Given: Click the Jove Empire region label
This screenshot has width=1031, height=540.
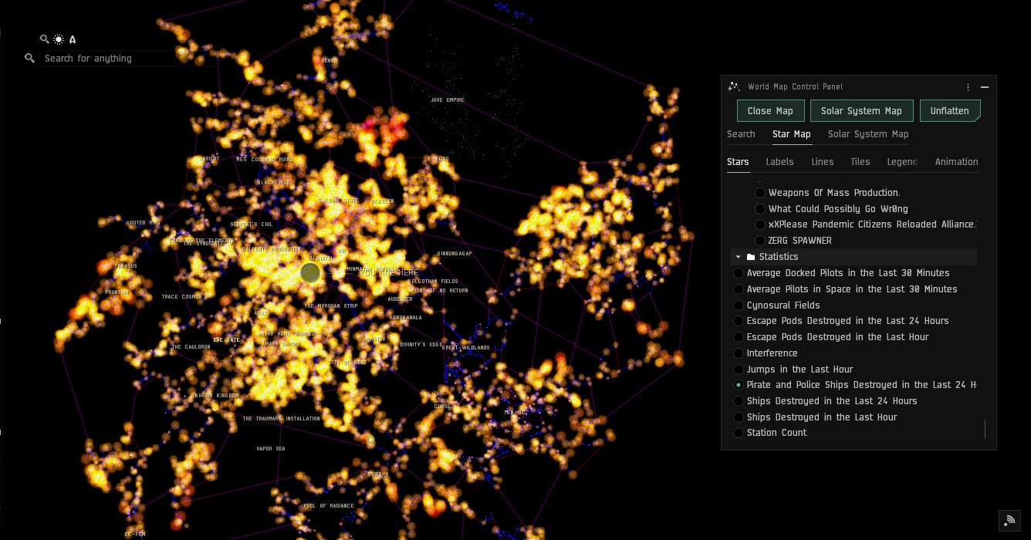Looking at the screenshot, I should [x=448, y=100].
